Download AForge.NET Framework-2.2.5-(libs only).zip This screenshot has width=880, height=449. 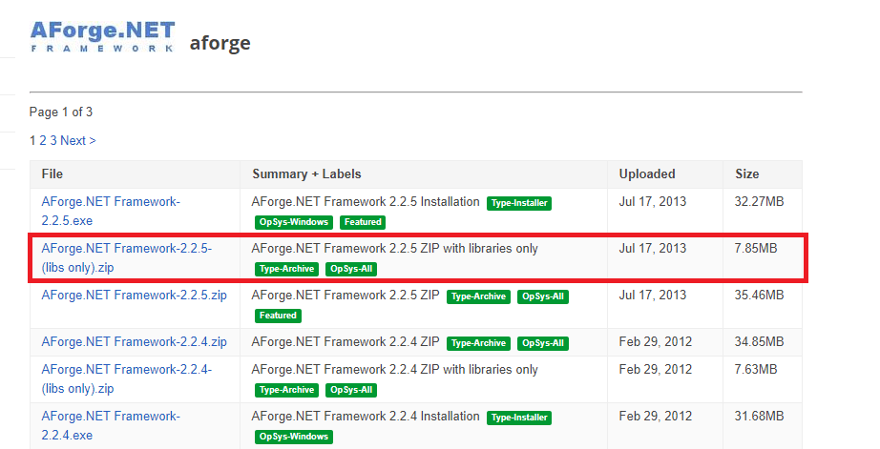(x=126, y=257)
